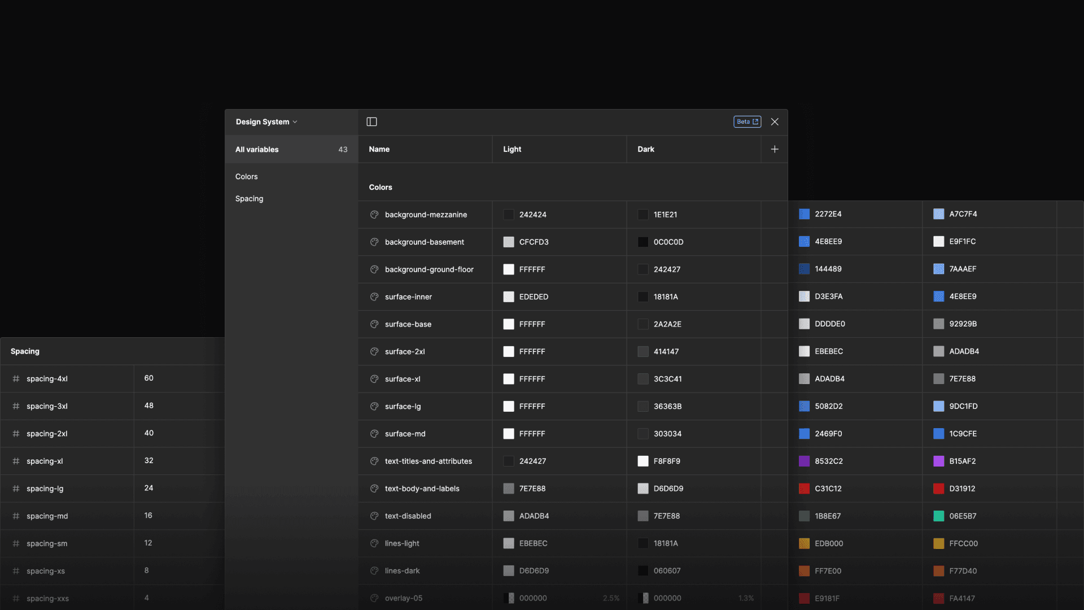The height and width of the screenshot is (610, 1084).
Task: Click the palette icon for background-mezzanine
Action: tap(374, 215)
